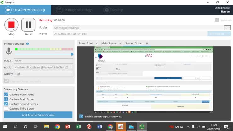The image size is (233, 131).
Task: Expand the Audio source dropdown
Action: (x=43, y=67)
